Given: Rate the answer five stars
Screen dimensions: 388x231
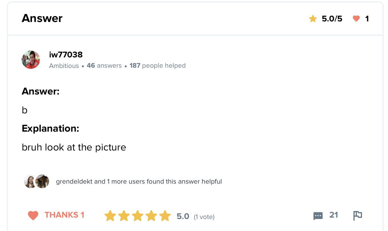Looking at the screenshot, I should pyautogui.click(x=165, y=216).
